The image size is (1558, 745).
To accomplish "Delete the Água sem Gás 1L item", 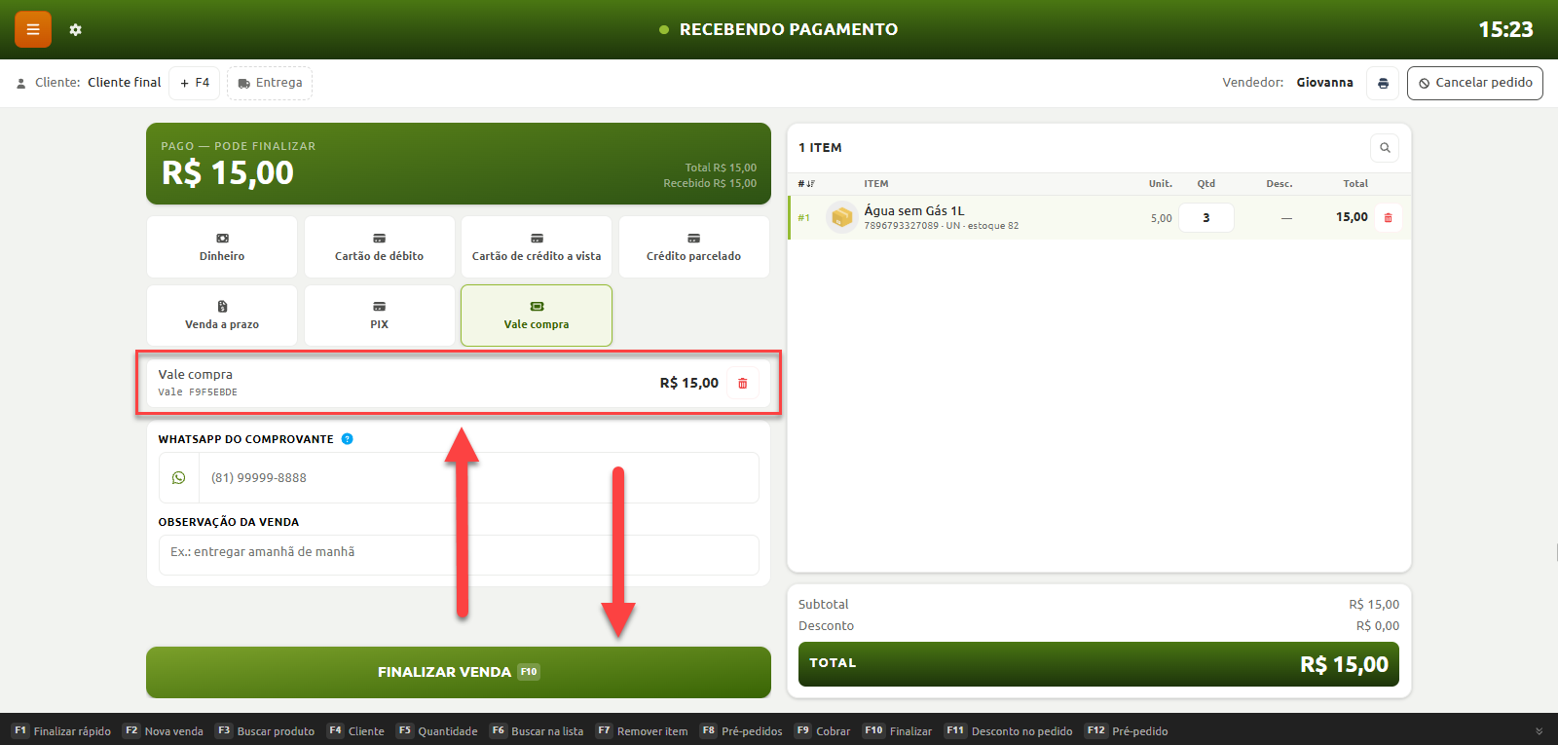I will click(1389, 217).
